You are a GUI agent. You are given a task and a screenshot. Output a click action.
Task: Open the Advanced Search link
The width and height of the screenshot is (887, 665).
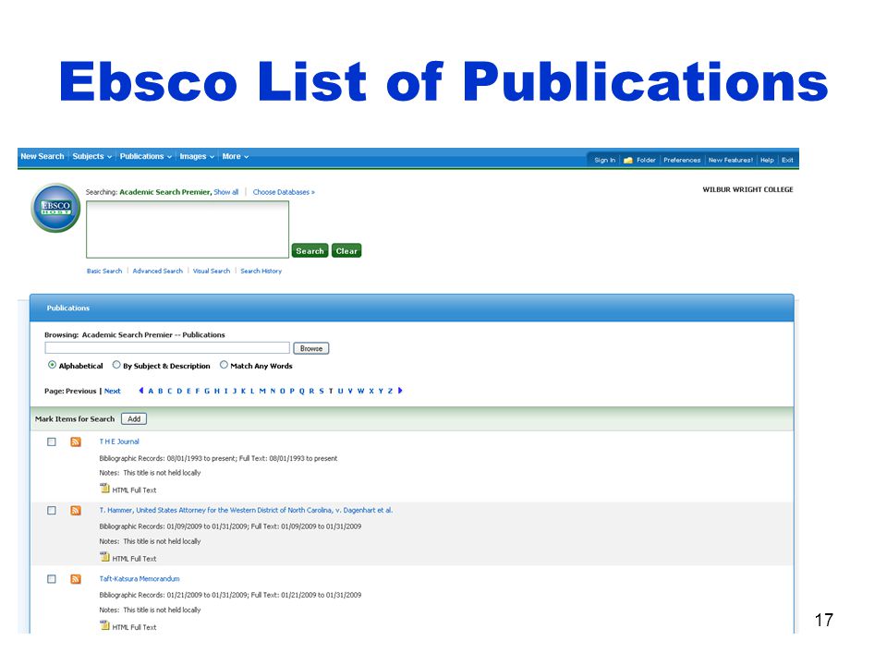(x=158, y=271)
